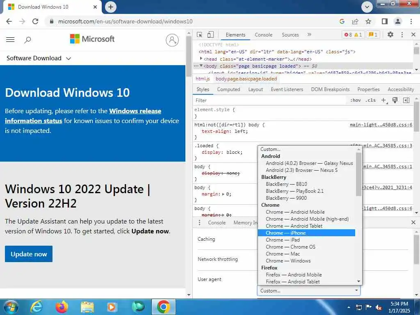Viewport: 420px width, 315px height.
Task: Click the styles Filter input field
Action: (x=270, y=100)
